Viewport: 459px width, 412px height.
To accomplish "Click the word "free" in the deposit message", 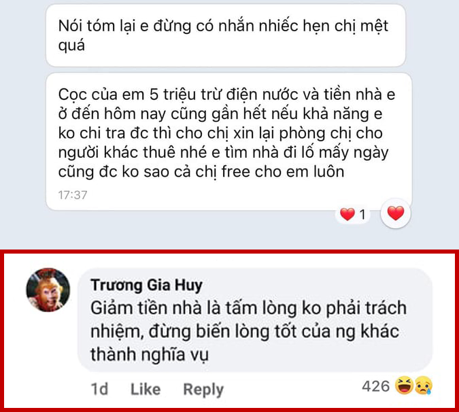I will tap(236, 171).
